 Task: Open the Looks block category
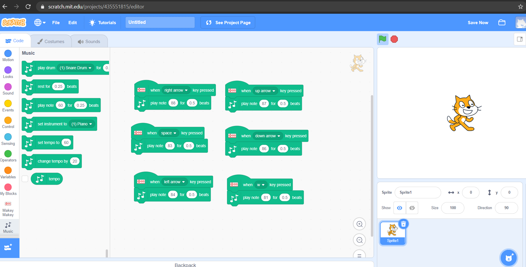[x=8, y=72]
